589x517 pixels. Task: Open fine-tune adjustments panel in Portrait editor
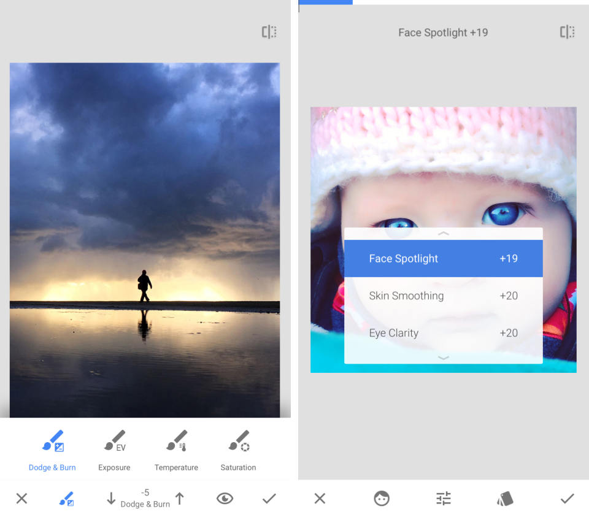click(x=443, y=499)
